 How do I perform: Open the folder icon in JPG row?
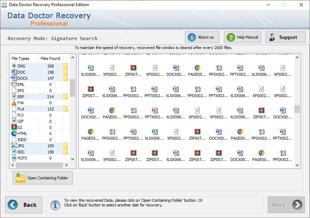tap(65, 145)
